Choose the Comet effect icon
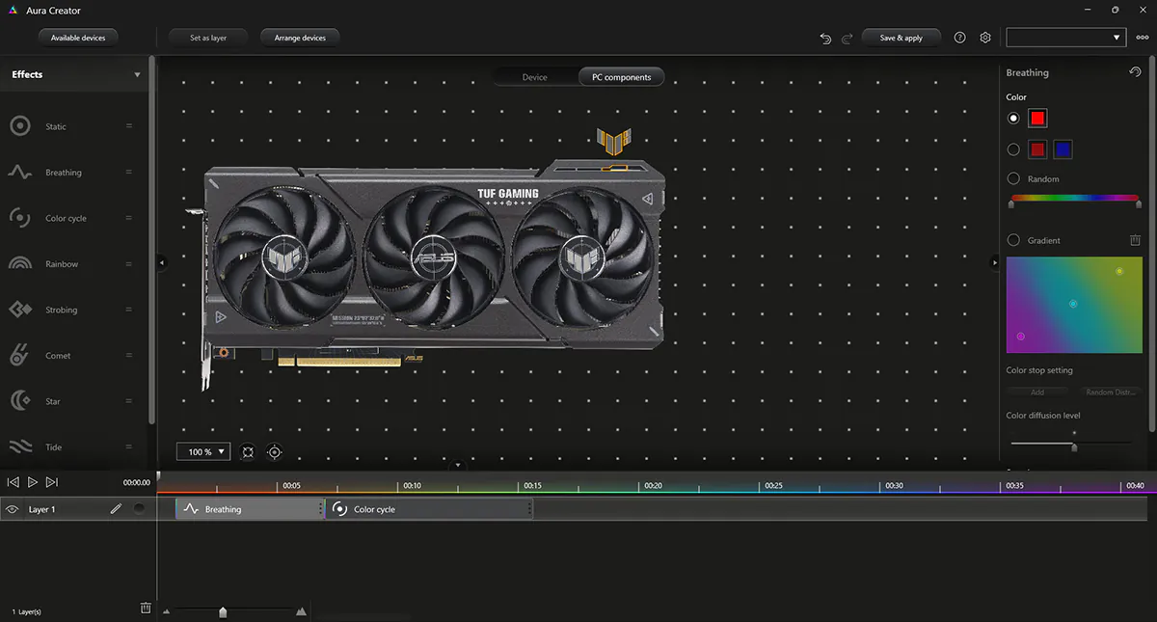Viewport: 1157px width, 622px height. pyautogui.click(x=20, y=356)
